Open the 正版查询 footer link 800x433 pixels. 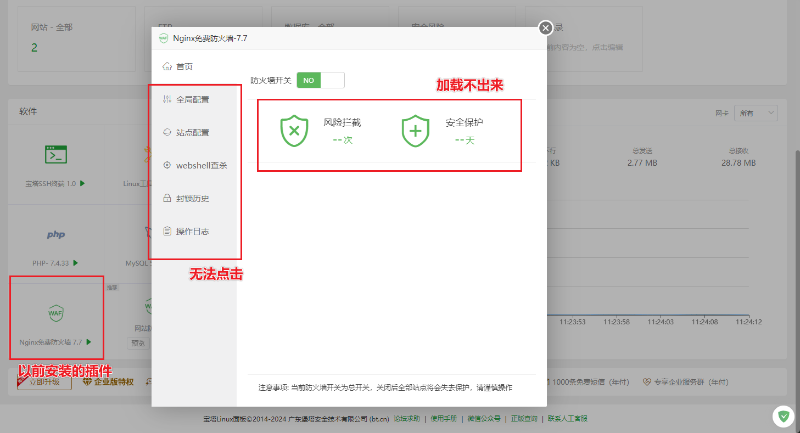[524, 419]
